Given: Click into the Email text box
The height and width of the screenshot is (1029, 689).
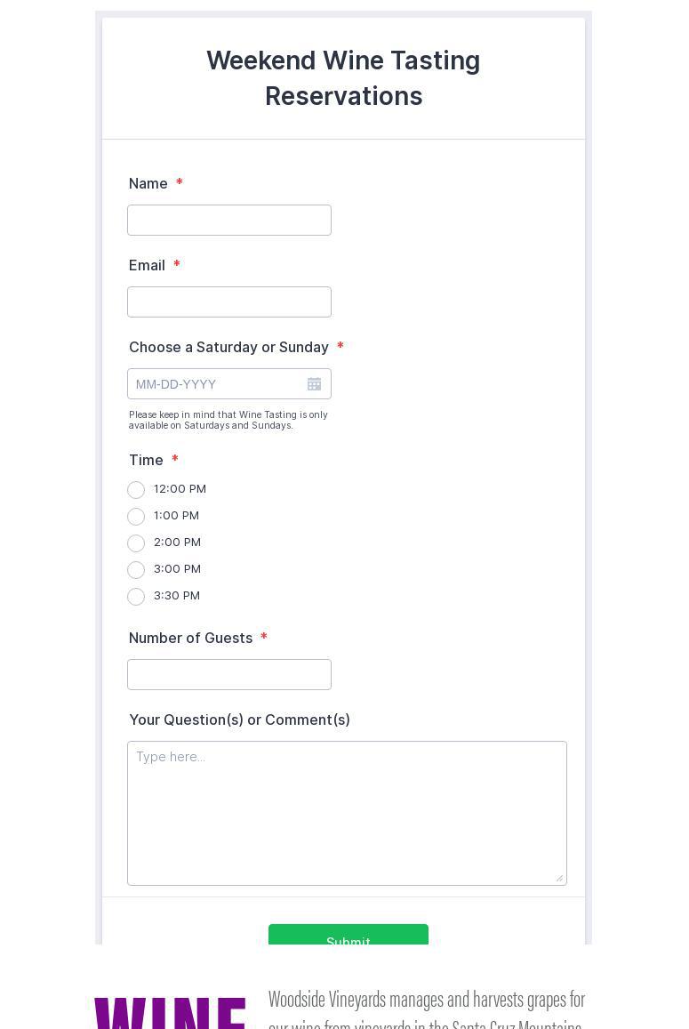Looking at the screenshot, I should pyautogui.click(x=229, y=302).
